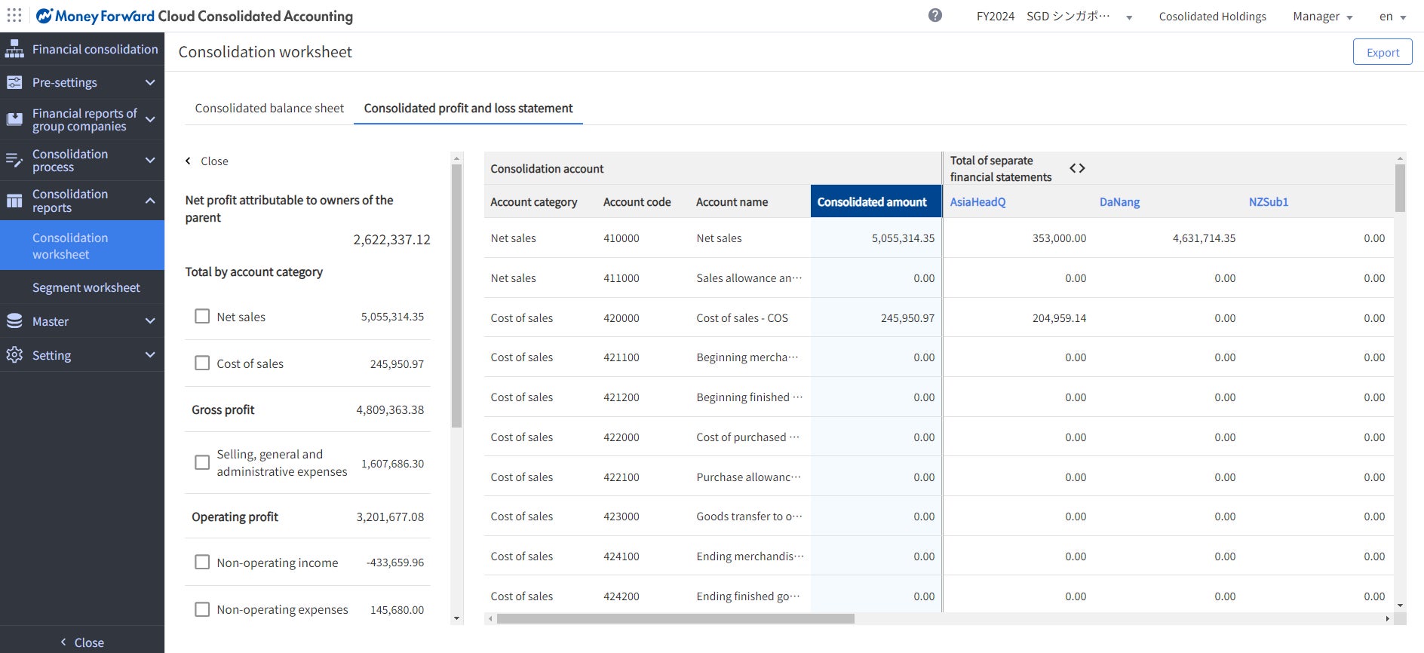The width and height of the screenshot is (1424, 653).
Task: Click the Pre-settings sidebar icon
Action: click(x=14, y=82)
